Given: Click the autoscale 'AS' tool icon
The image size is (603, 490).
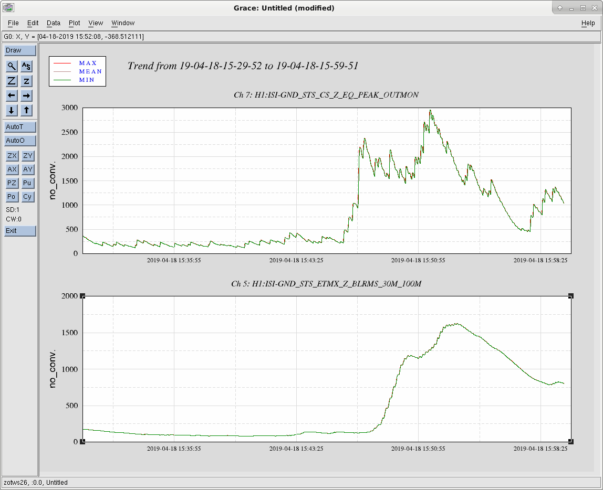Looking at the screenshot, I should click(x=26, y=67).
